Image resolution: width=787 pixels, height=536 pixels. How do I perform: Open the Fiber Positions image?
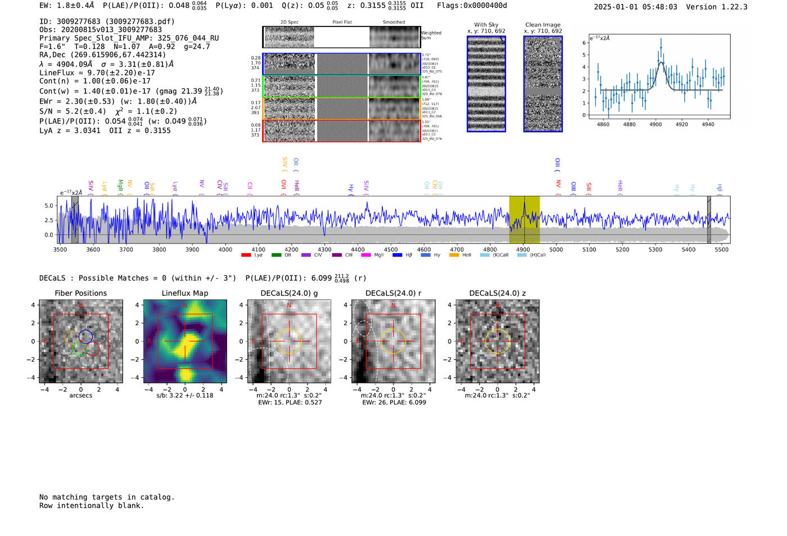[81, 341]
